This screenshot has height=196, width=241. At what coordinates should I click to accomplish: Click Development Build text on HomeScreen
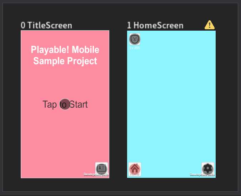coord(202,174)
